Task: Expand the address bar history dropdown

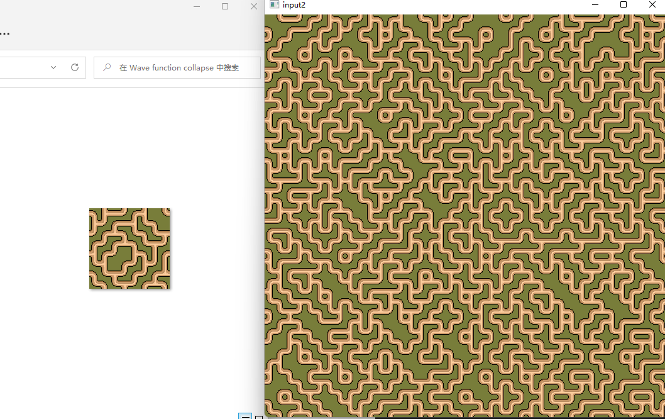Action: coord(53,67)
